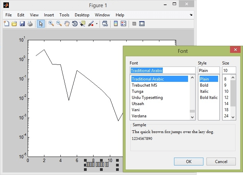The image size is (243, 175).
Task: Select Urdu Typesetting font
Action: pyautogui.click(x=160, y=98)
